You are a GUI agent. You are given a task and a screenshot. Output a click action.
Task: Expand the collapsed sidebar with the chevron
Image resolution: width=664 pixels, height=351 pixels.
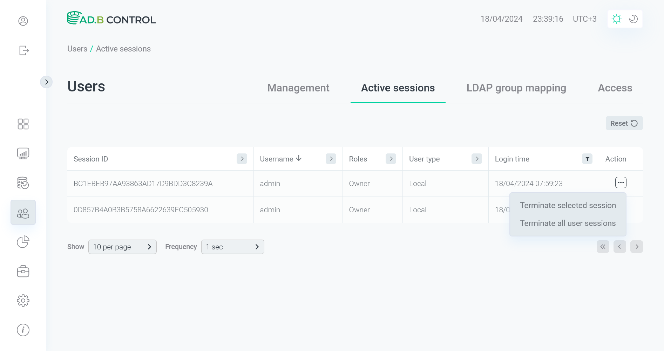click(47, 82)
